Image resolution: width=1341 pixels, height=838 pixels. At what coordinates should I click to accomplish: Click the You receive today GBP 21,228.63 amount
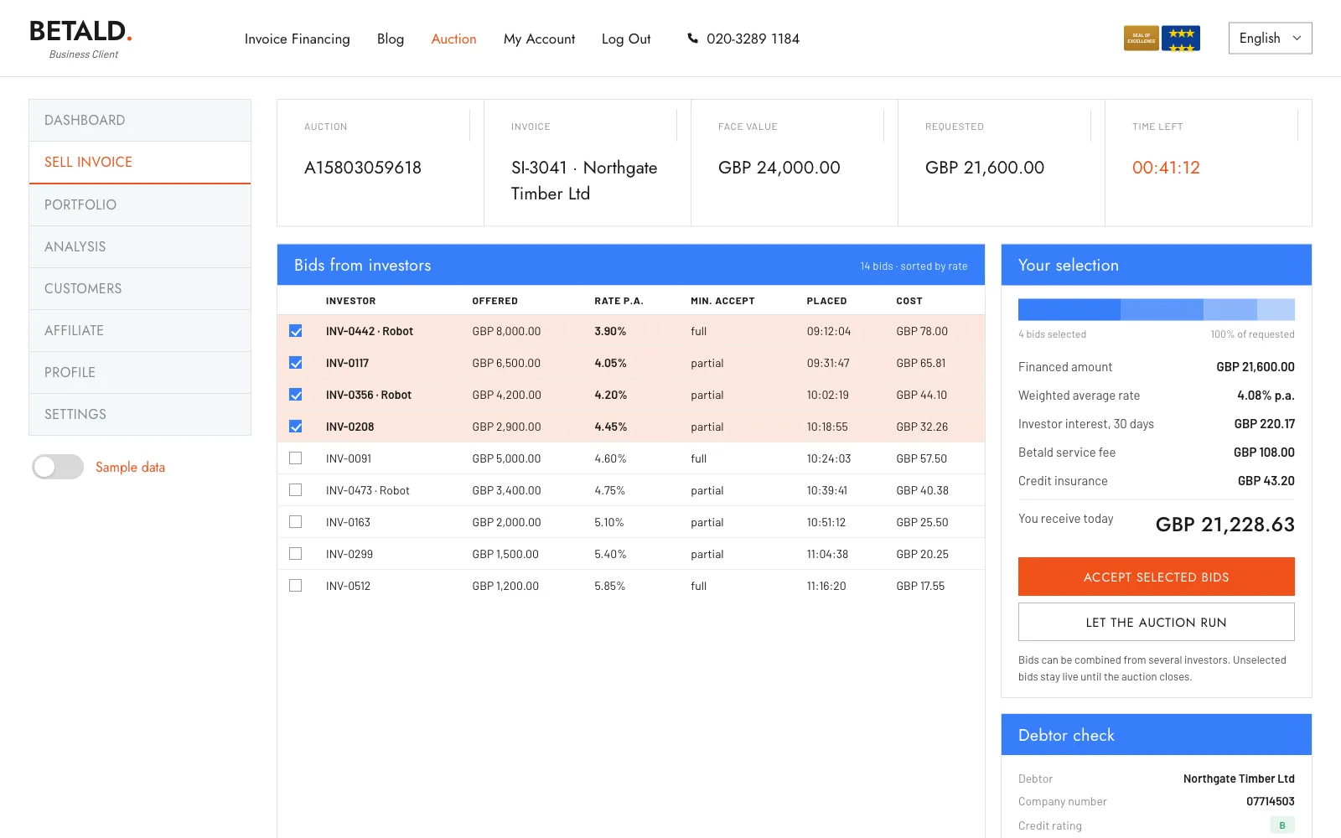[1225, 525]
